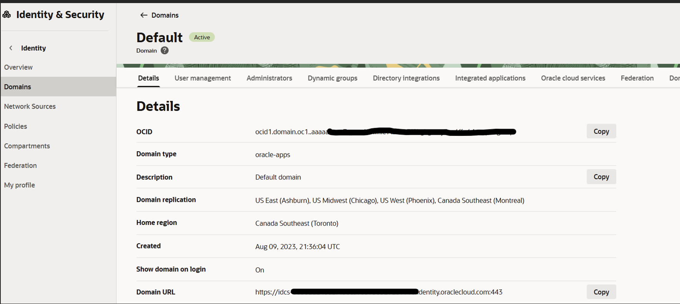This screenshot has height=304, width=680.
Task: Copy the Description field value
Action: 601,177
